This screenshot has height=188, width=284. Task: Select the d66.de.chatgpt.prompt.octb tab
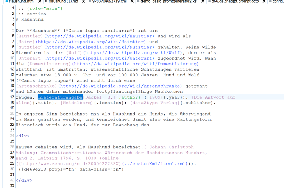[235, 2]
